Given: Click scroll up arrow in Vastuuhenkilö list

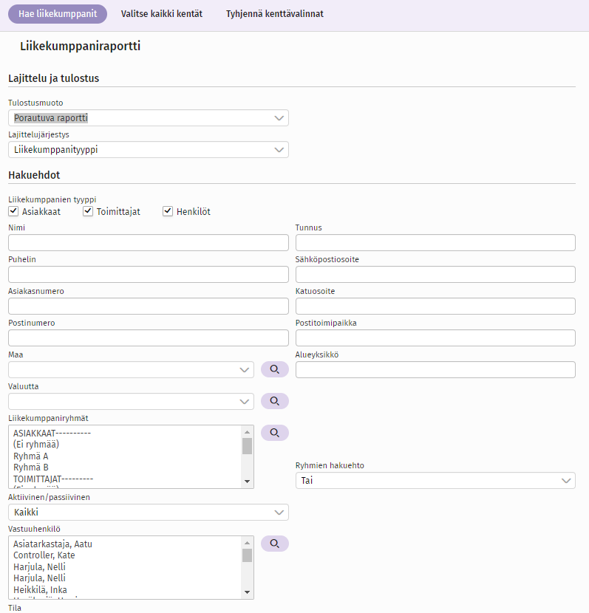Looking at the screenshot, I should tap(247, 543).
